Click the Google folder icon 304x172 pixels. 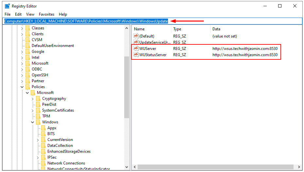click(28, 52)
